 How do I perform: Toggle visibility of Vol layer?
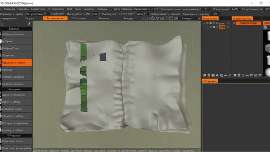[x=211, y=27]
